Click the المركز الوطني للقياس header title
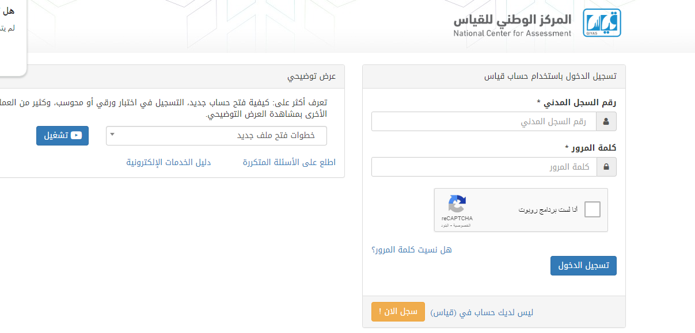The height and width of the screenshot is (333, 695). pos(512,20)
